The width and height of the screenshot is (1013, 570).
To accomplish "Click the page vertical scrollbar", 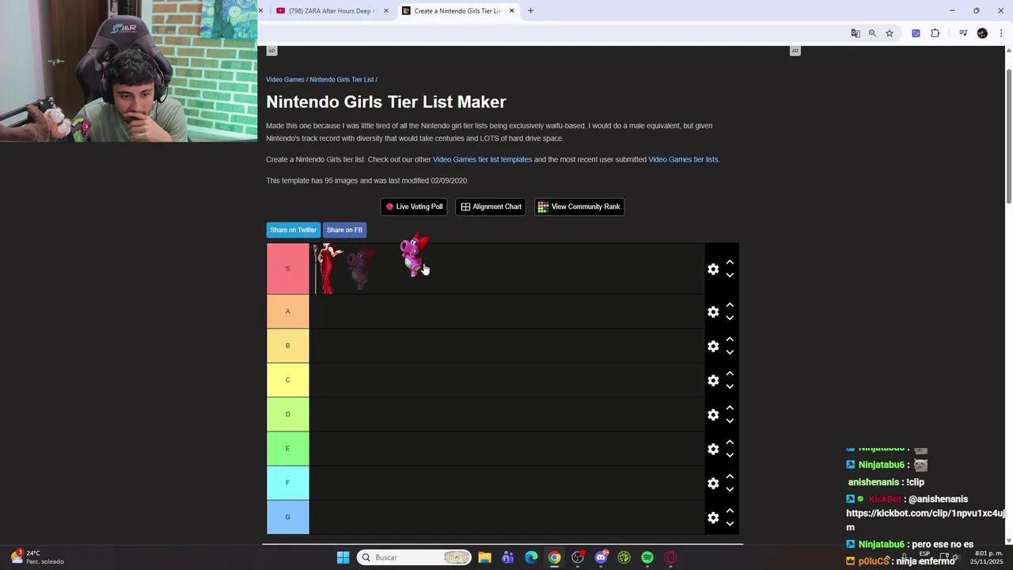I will point(1008,135).
